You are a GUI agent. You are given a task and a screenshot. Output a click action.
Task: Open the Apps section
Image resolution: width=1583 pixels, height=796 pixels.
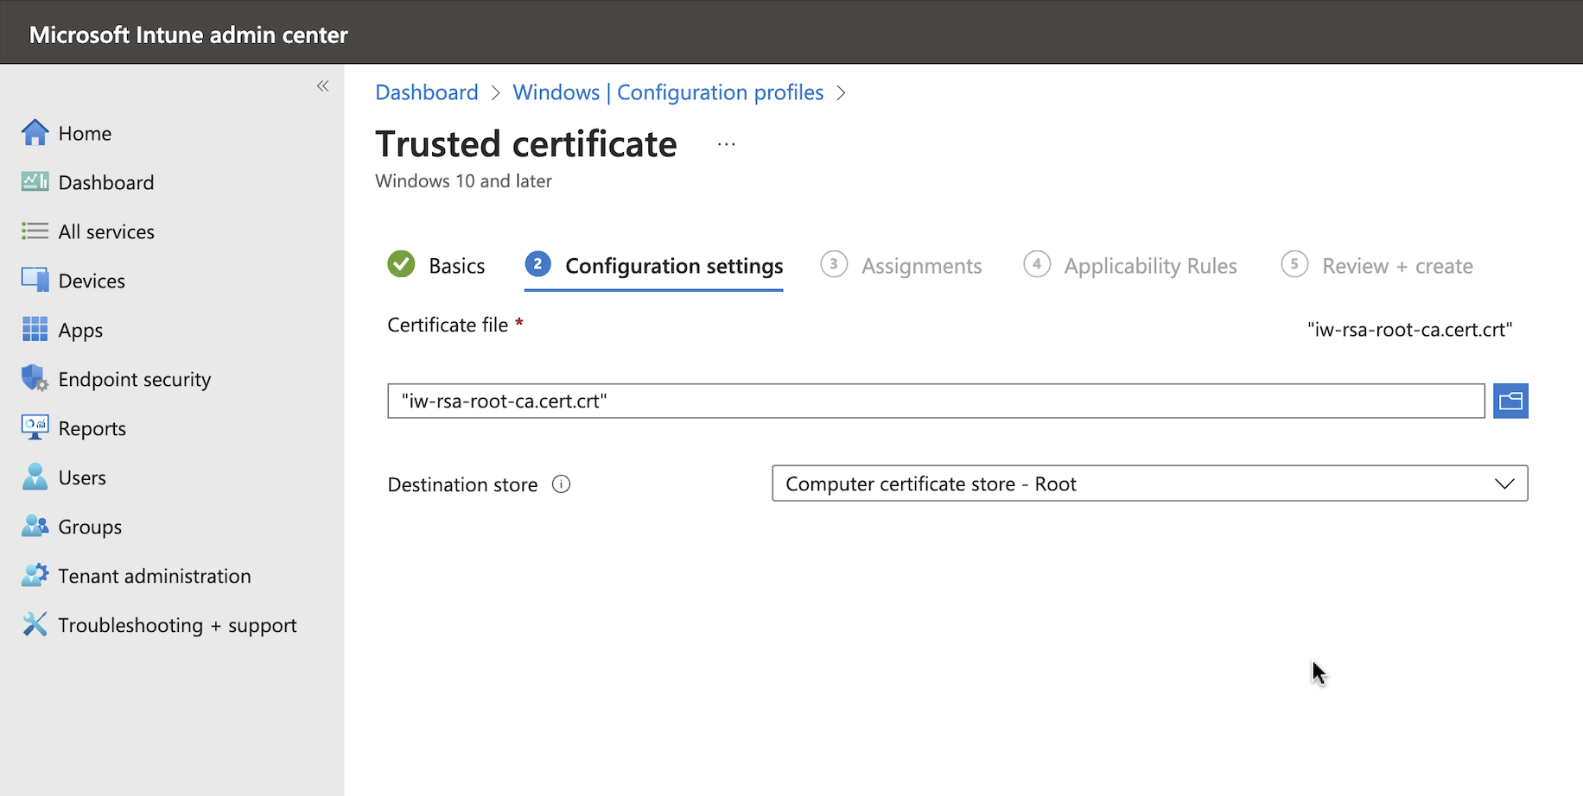pyautogui.click(x=80, y=329)
